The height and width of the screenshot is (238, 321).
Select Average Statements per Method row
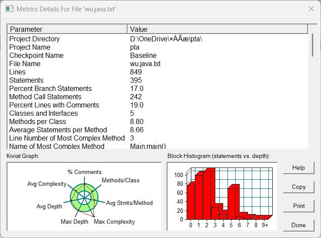tap(157, 130)
